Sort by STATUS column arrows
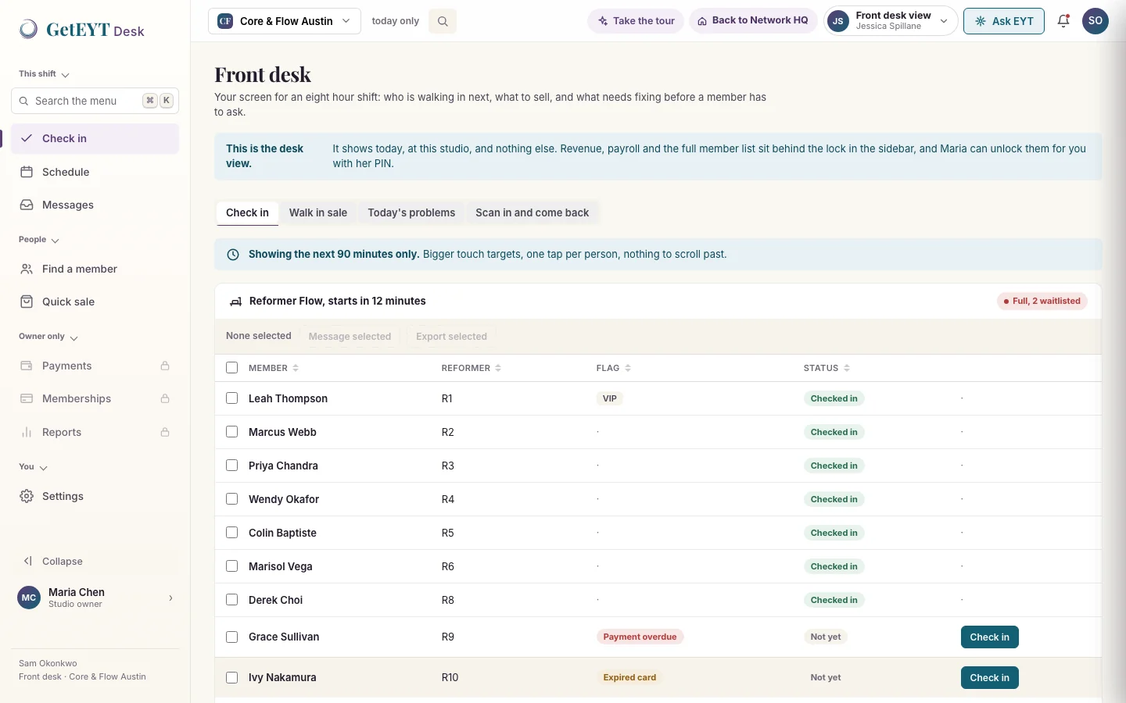This screenshot has width=1126, height=703. 847,368
